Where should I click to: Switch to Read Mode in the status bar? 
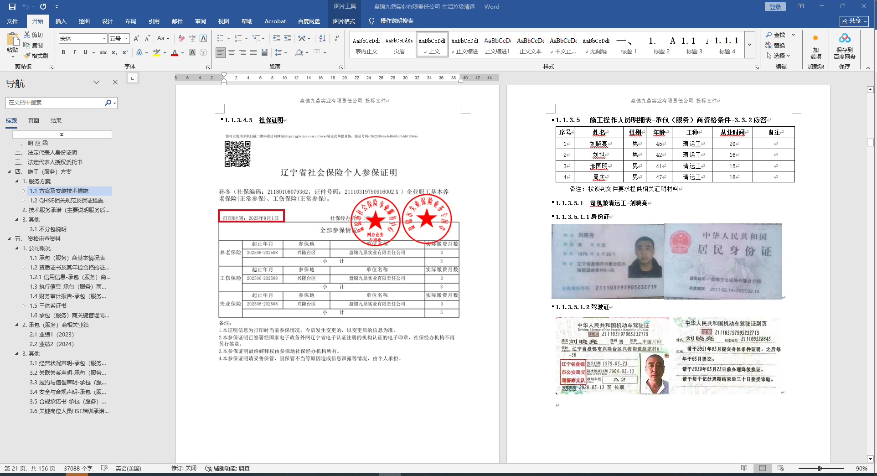[744, 468]
